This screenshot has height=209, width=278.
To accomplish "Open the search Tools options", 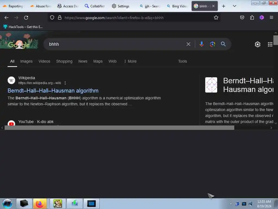I will 182,61.
